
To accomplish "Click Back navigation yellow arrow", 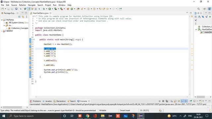I will tap(108, 9).
